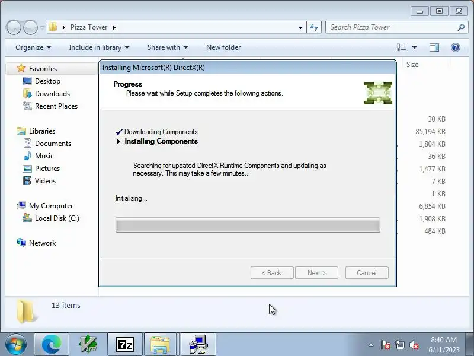
Task: Click the 6,854 KB size cell
Action: tap(432, 206)
